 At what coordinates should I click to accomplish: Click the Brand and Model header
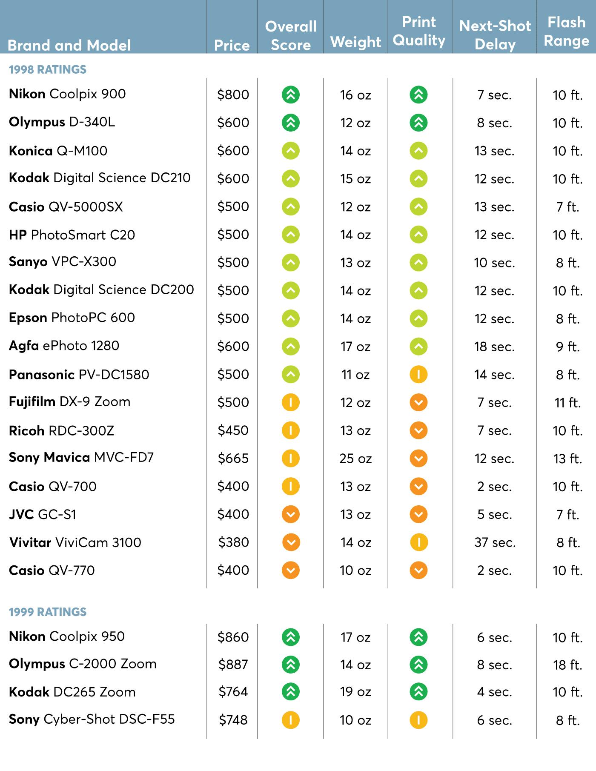coord(69,45)
